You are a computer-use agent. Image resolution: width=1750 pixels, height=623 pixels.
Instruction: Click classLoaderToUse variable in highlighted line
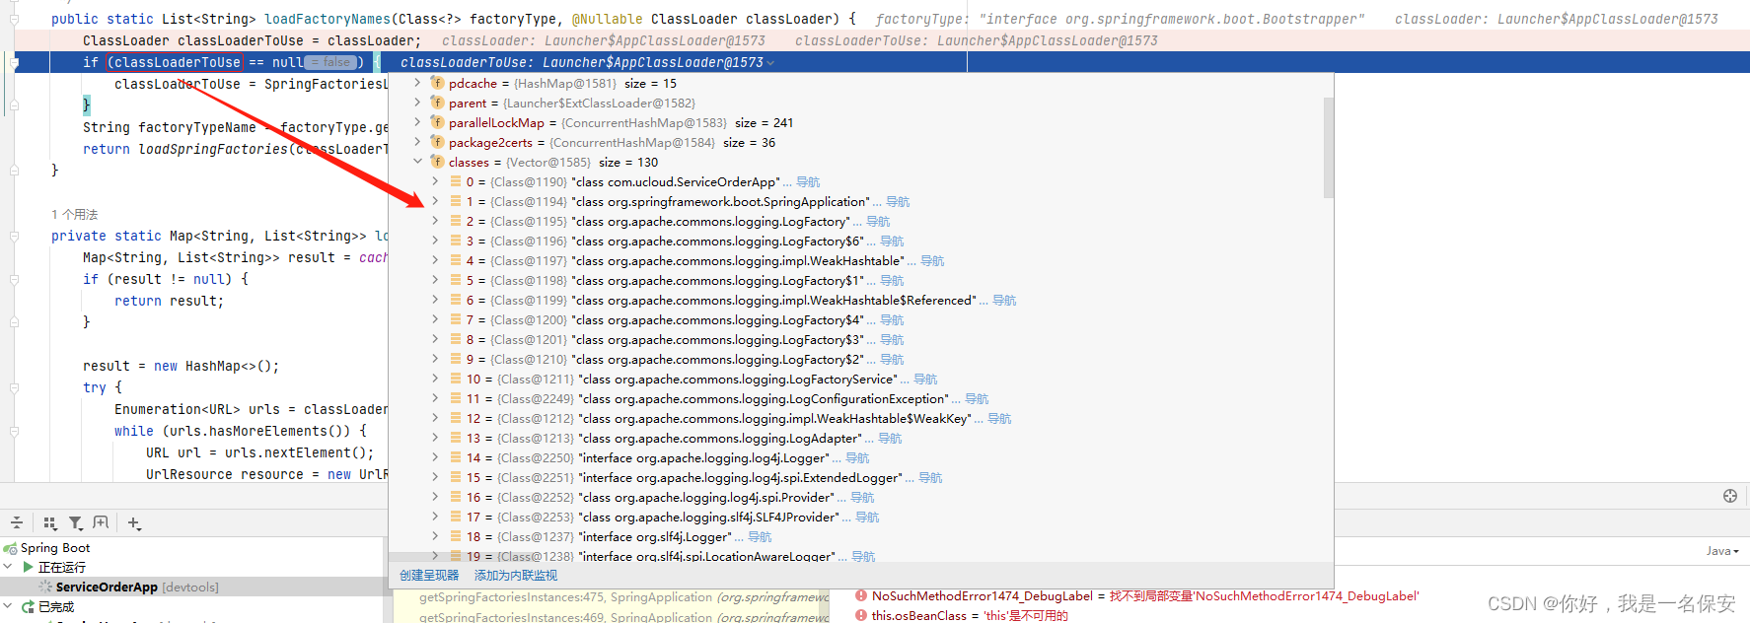click(177, 62)
